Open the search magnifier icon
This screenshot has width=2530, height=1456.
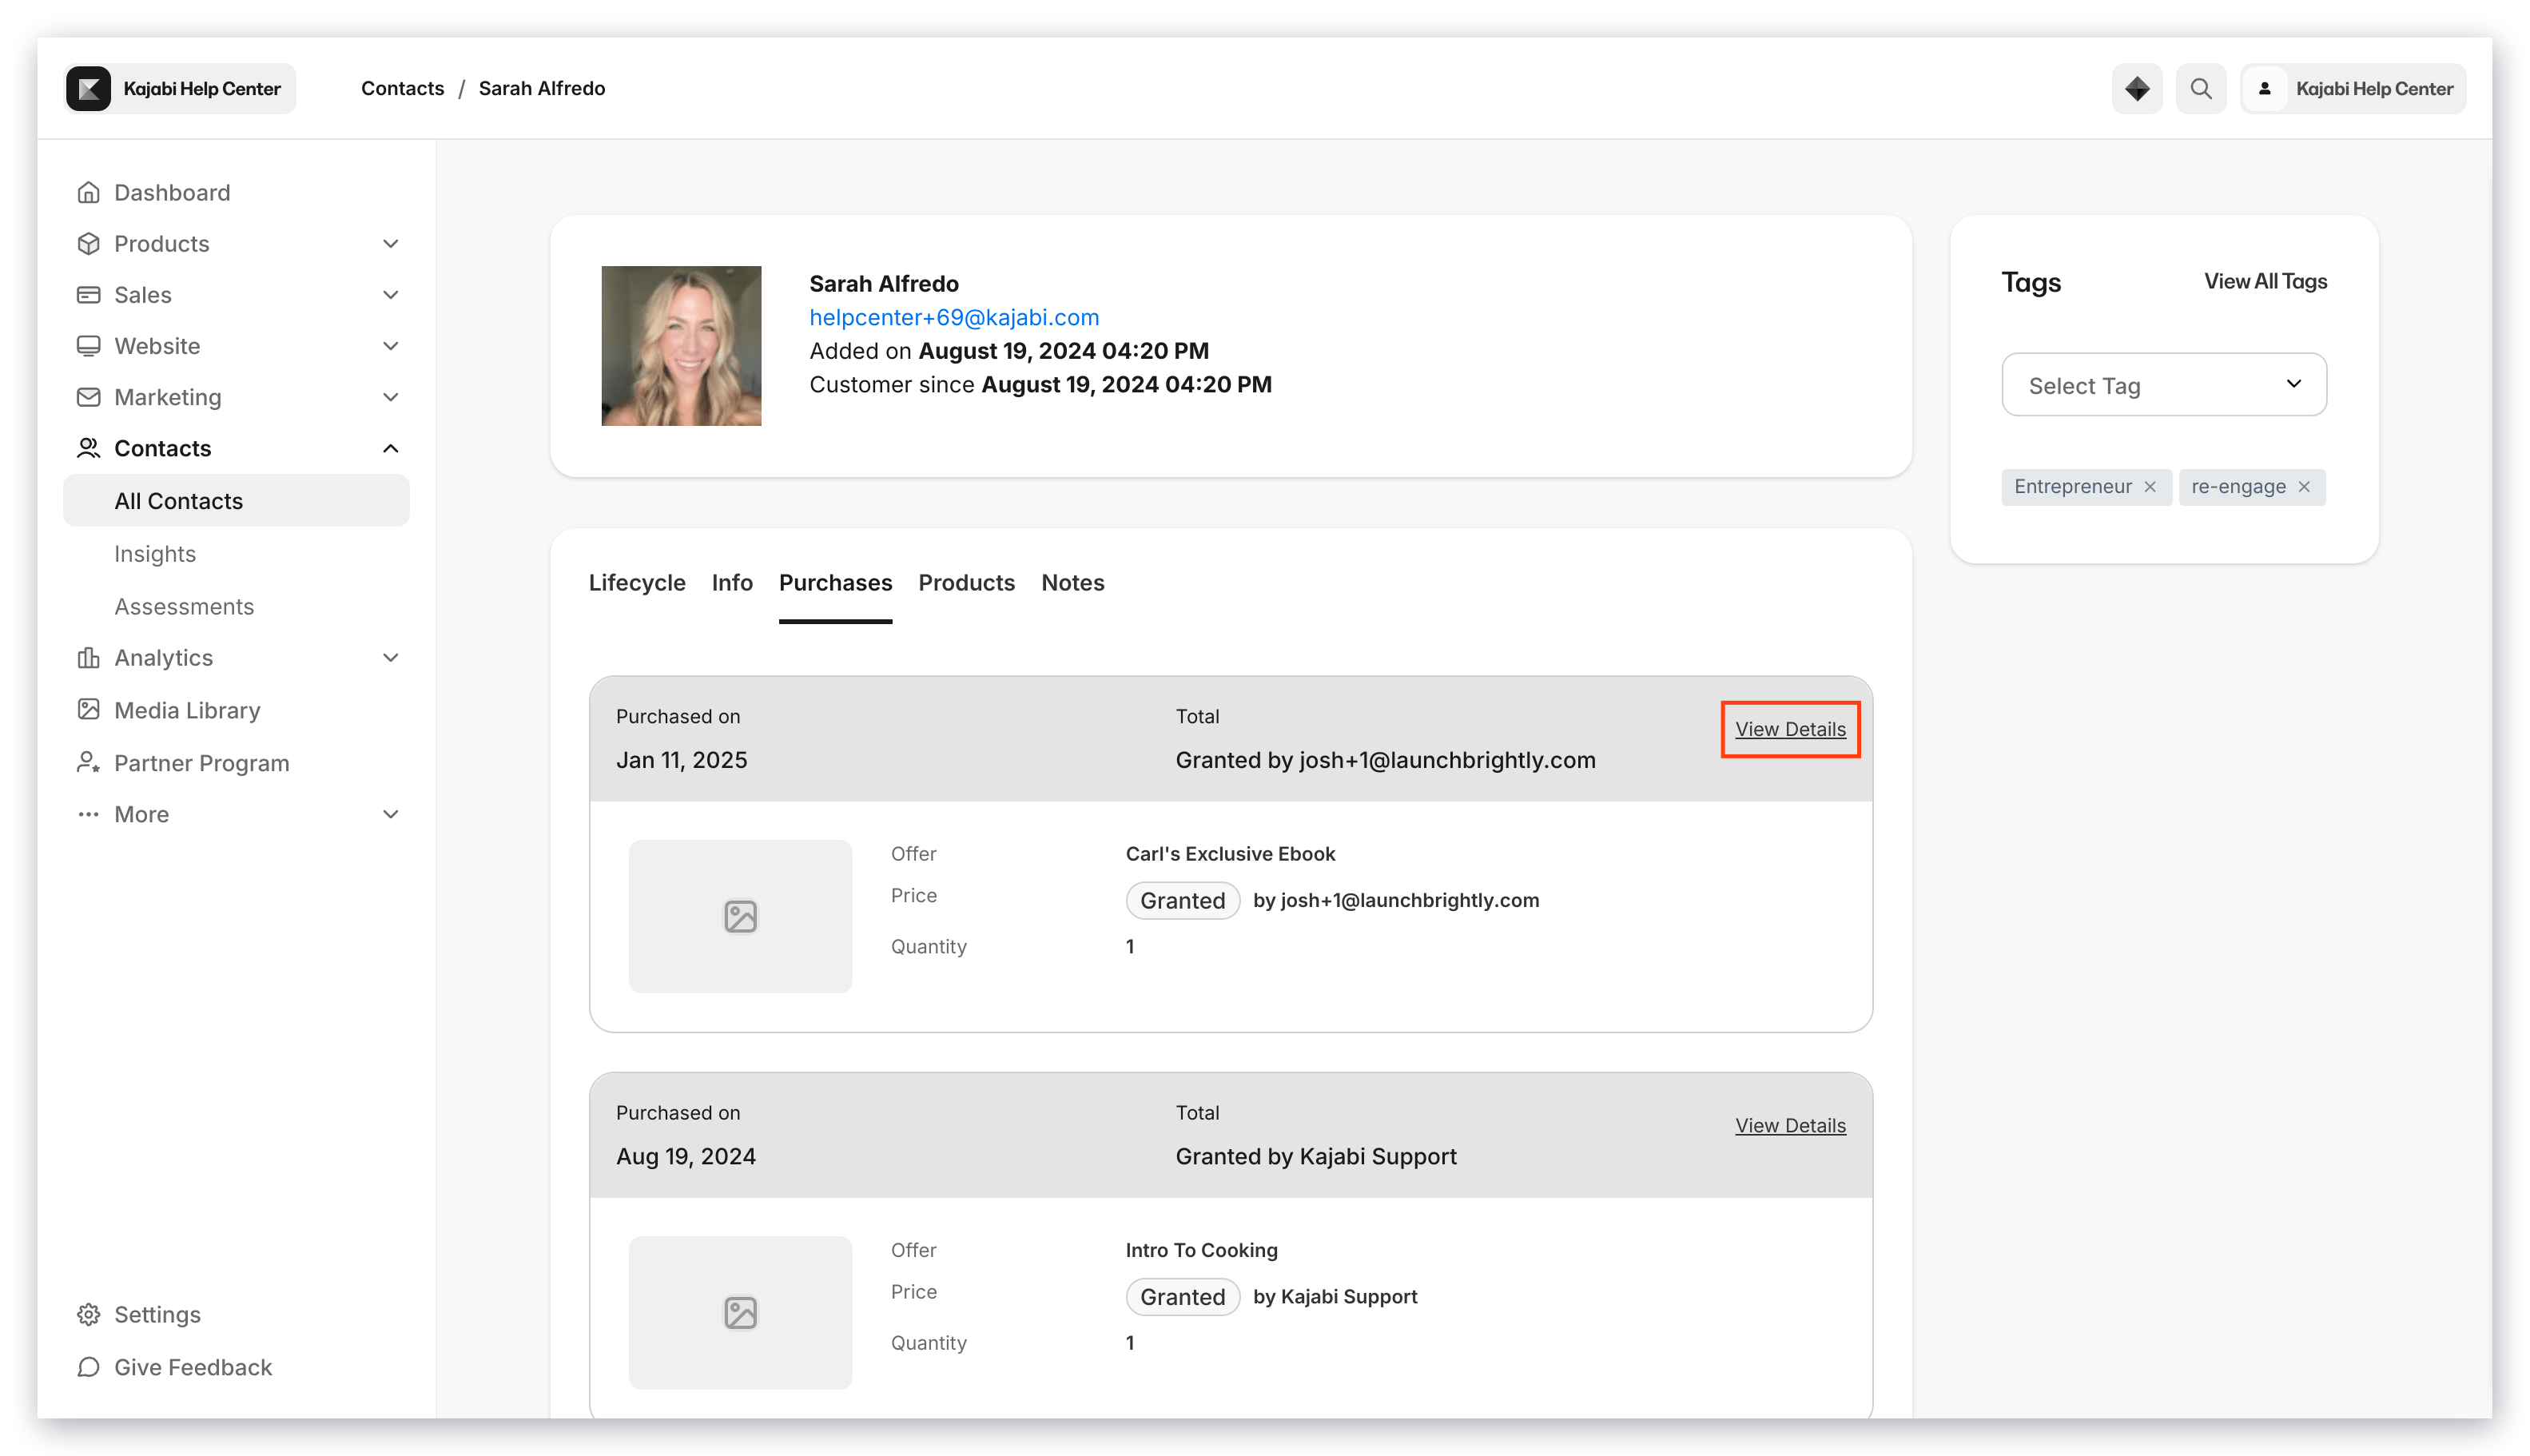coord(2200,88)
